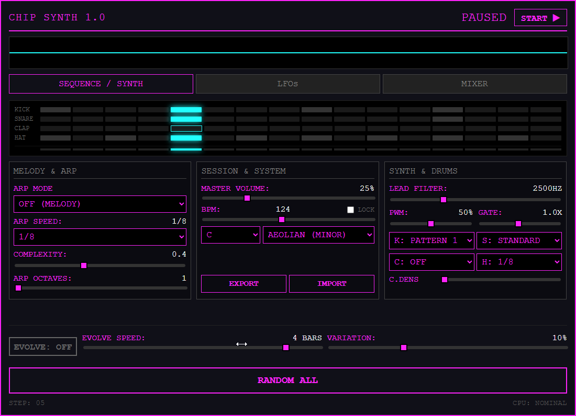Viewport: 576px width, 416px height.
Task: Click the STEP: 05 status readout
Action: 27,403
